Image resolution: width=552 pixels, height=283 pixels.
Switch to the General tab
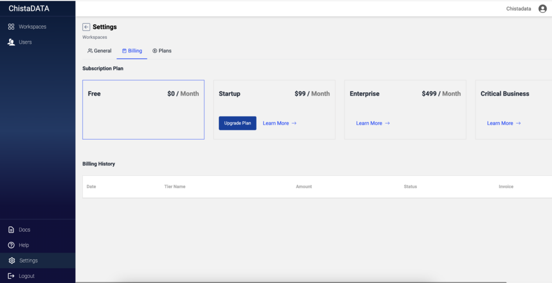coord(99,51)
